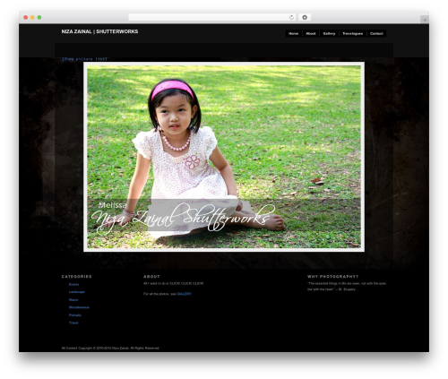
Task: Follow the GALLERY link in About
Action: (x=184, y=294)
